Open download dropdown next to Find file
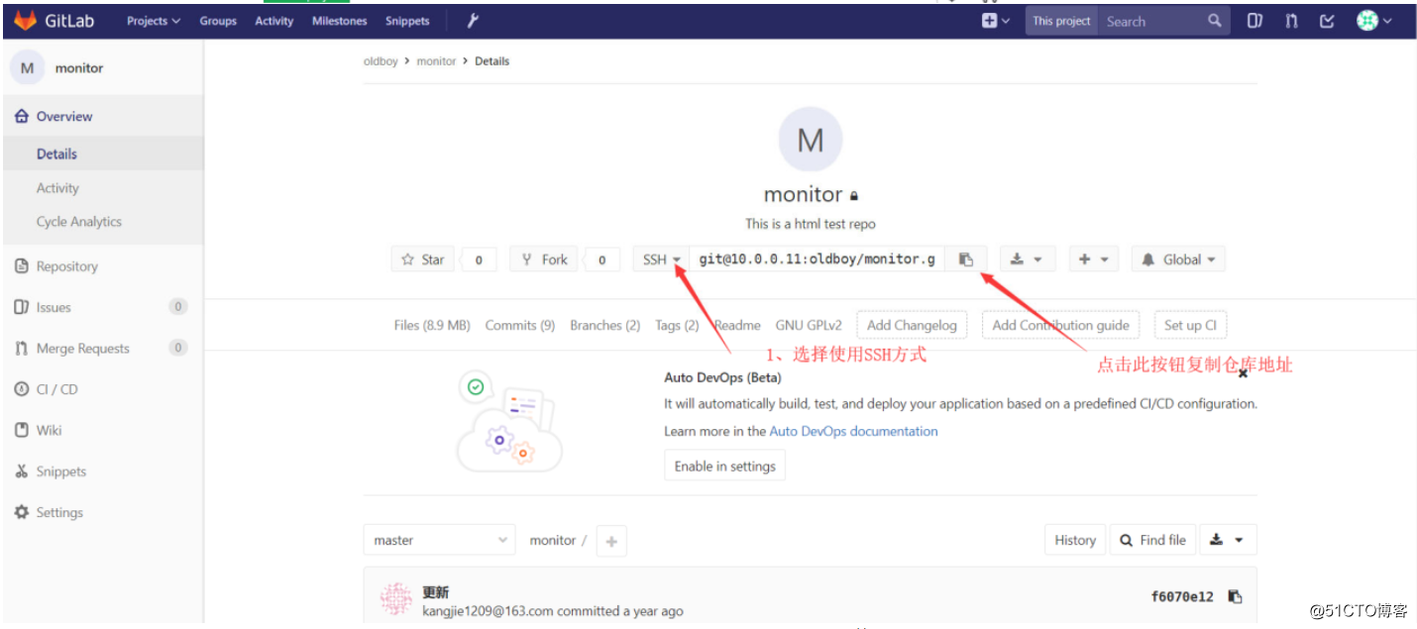 (1228, 540)
